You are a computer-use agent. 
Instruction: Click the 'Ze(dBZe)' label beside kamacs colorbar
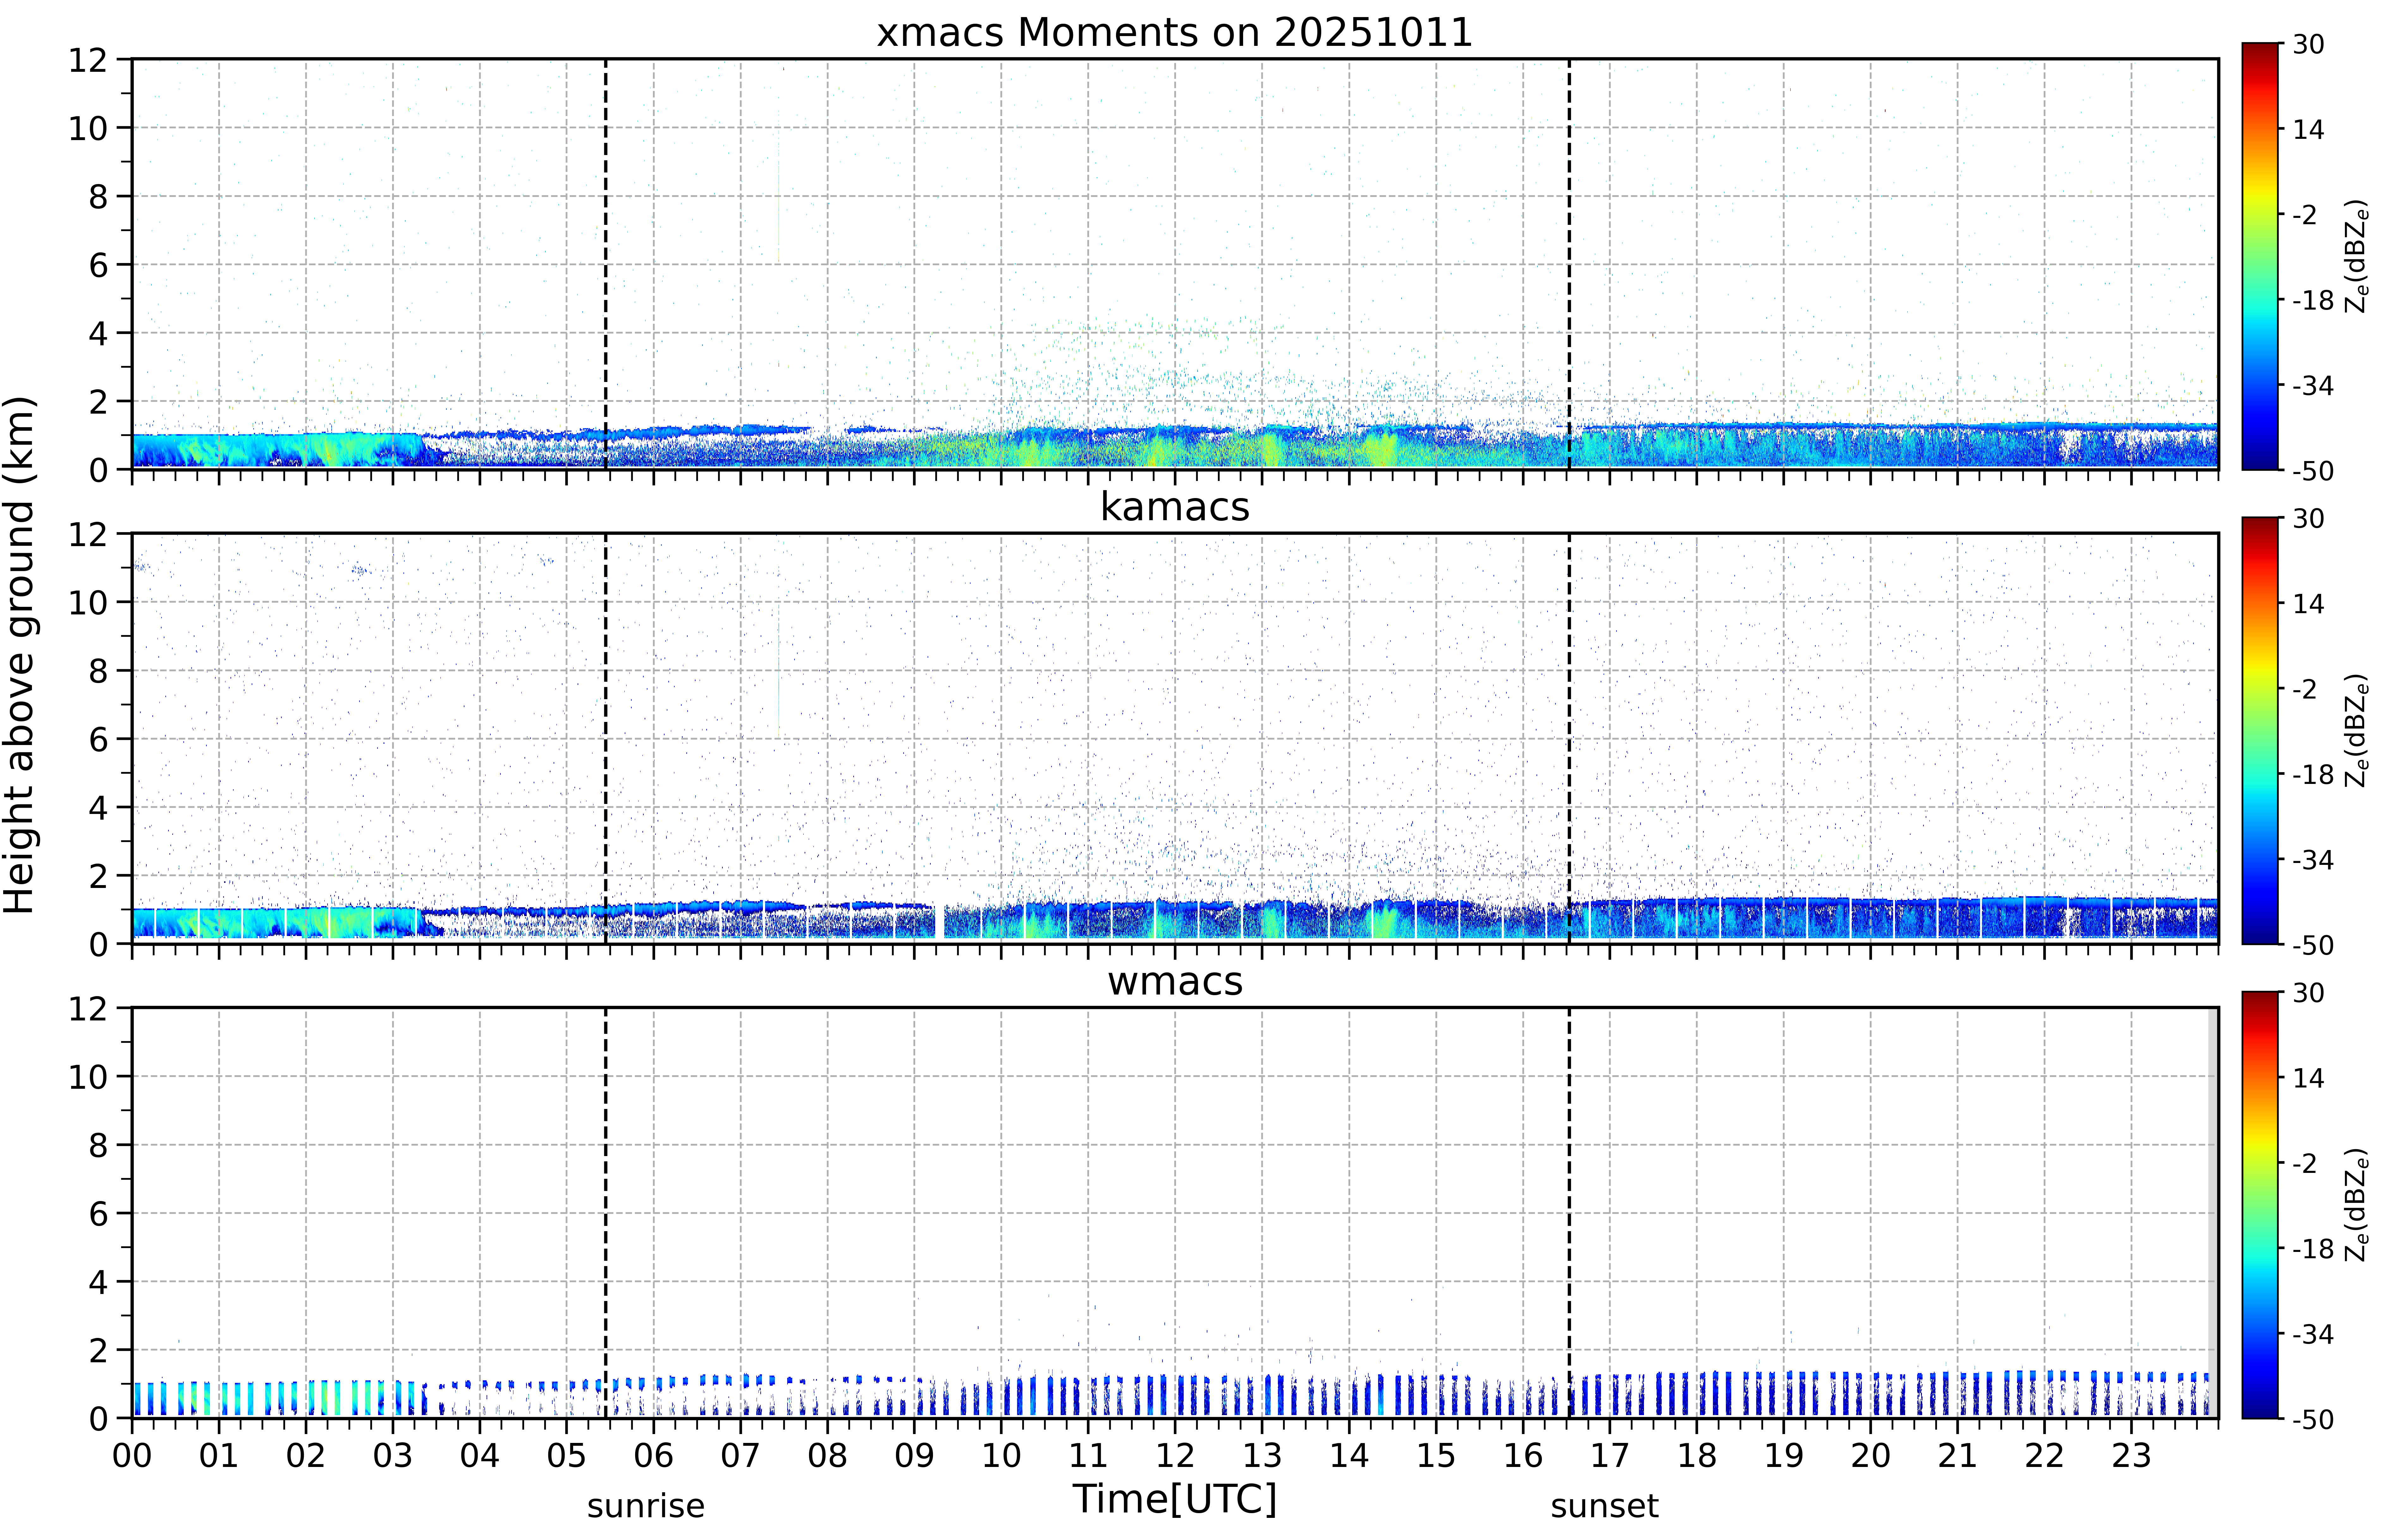(x=2357, y=730)
